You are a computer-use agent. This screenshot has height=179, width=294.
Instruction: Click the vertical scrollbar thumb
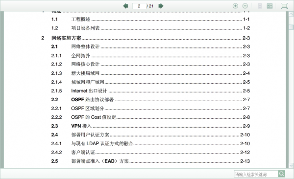click(x=291, y=27)
